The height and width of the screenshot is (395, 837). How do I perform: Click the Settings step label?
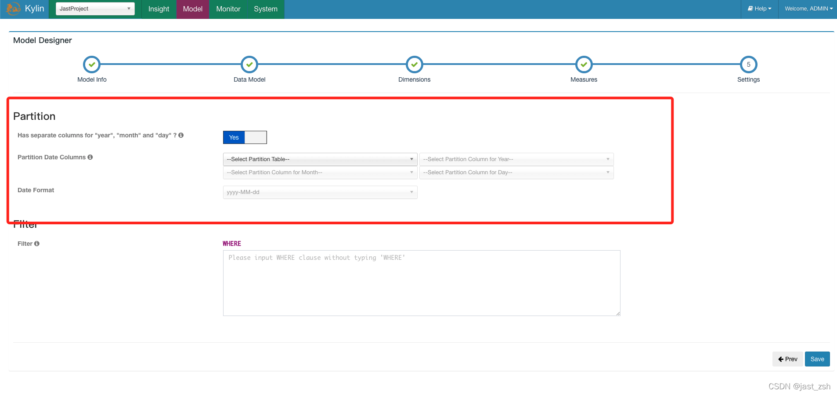[x=748, y=79]
